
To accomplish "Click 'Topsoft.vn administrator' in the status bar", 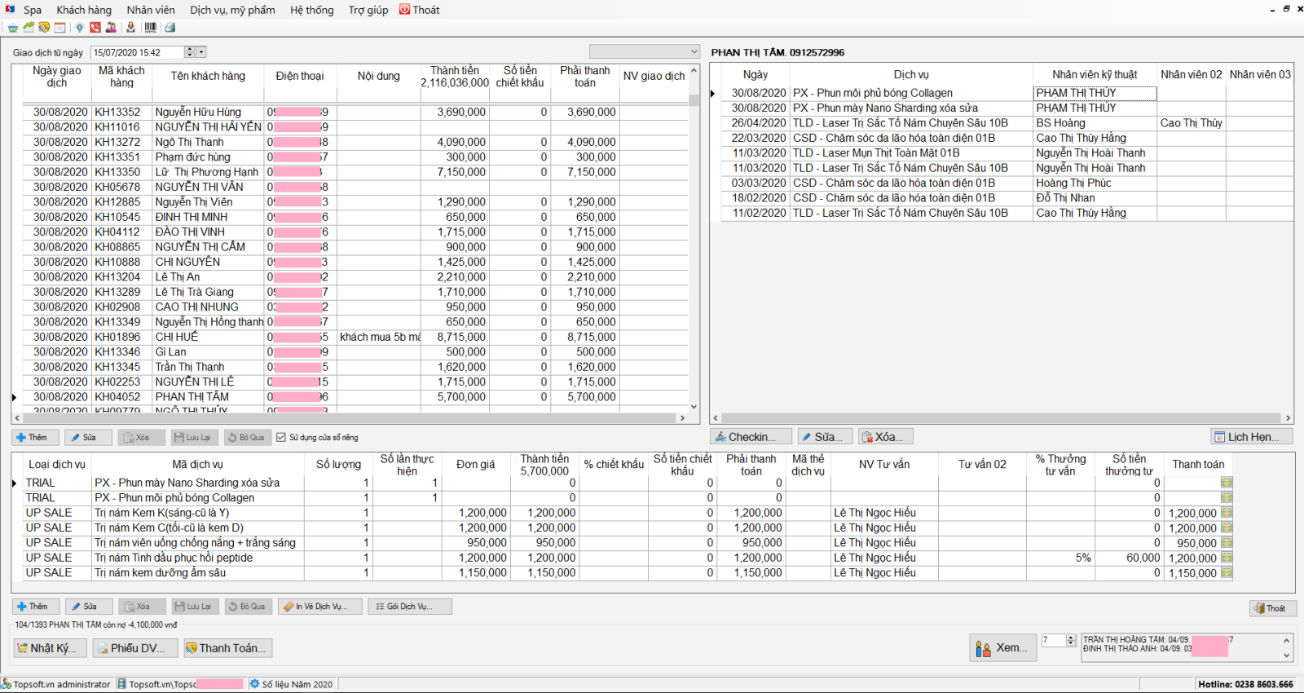I will [56, 684].
